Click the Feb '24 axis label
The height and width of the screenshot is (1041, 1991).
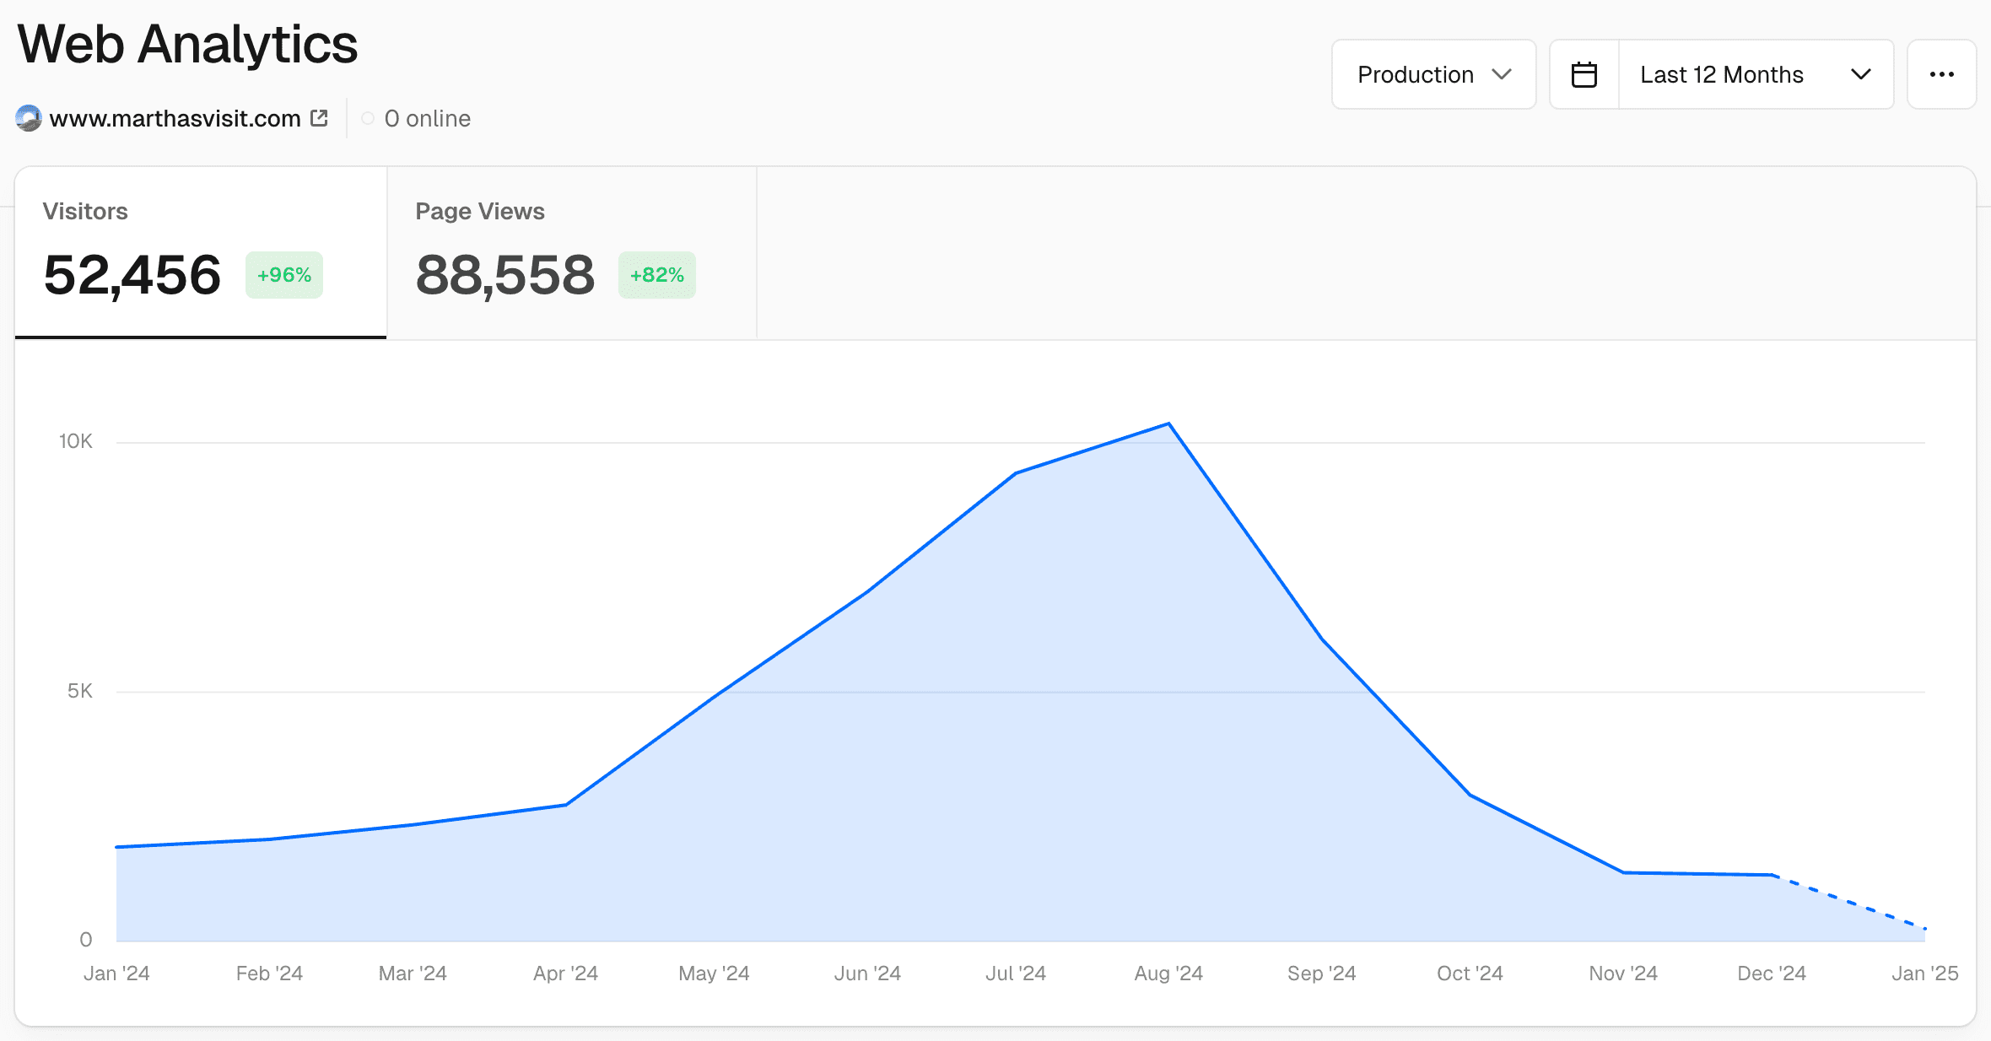coord(269,974)
